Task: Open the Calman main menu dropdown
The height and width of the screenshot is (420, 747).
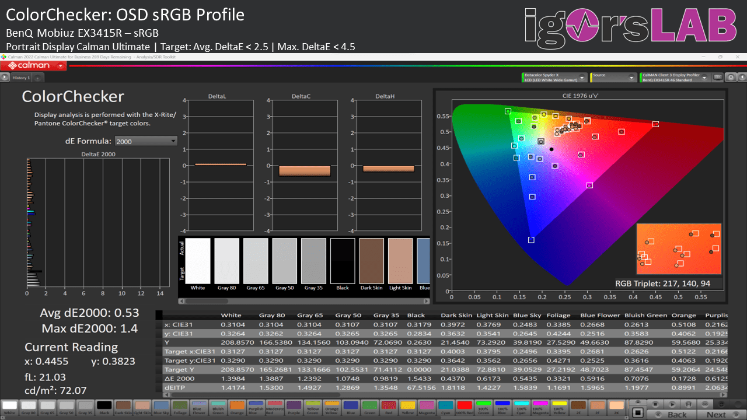Action: 61,66
